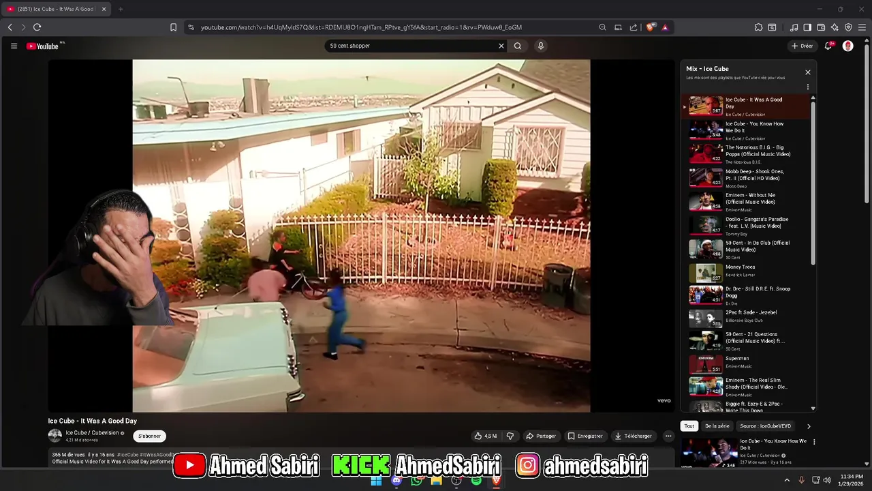The height and width of the screenshot is (491, 872).
Task: Open the Windows Start button
Action: (x=376, y=481)
